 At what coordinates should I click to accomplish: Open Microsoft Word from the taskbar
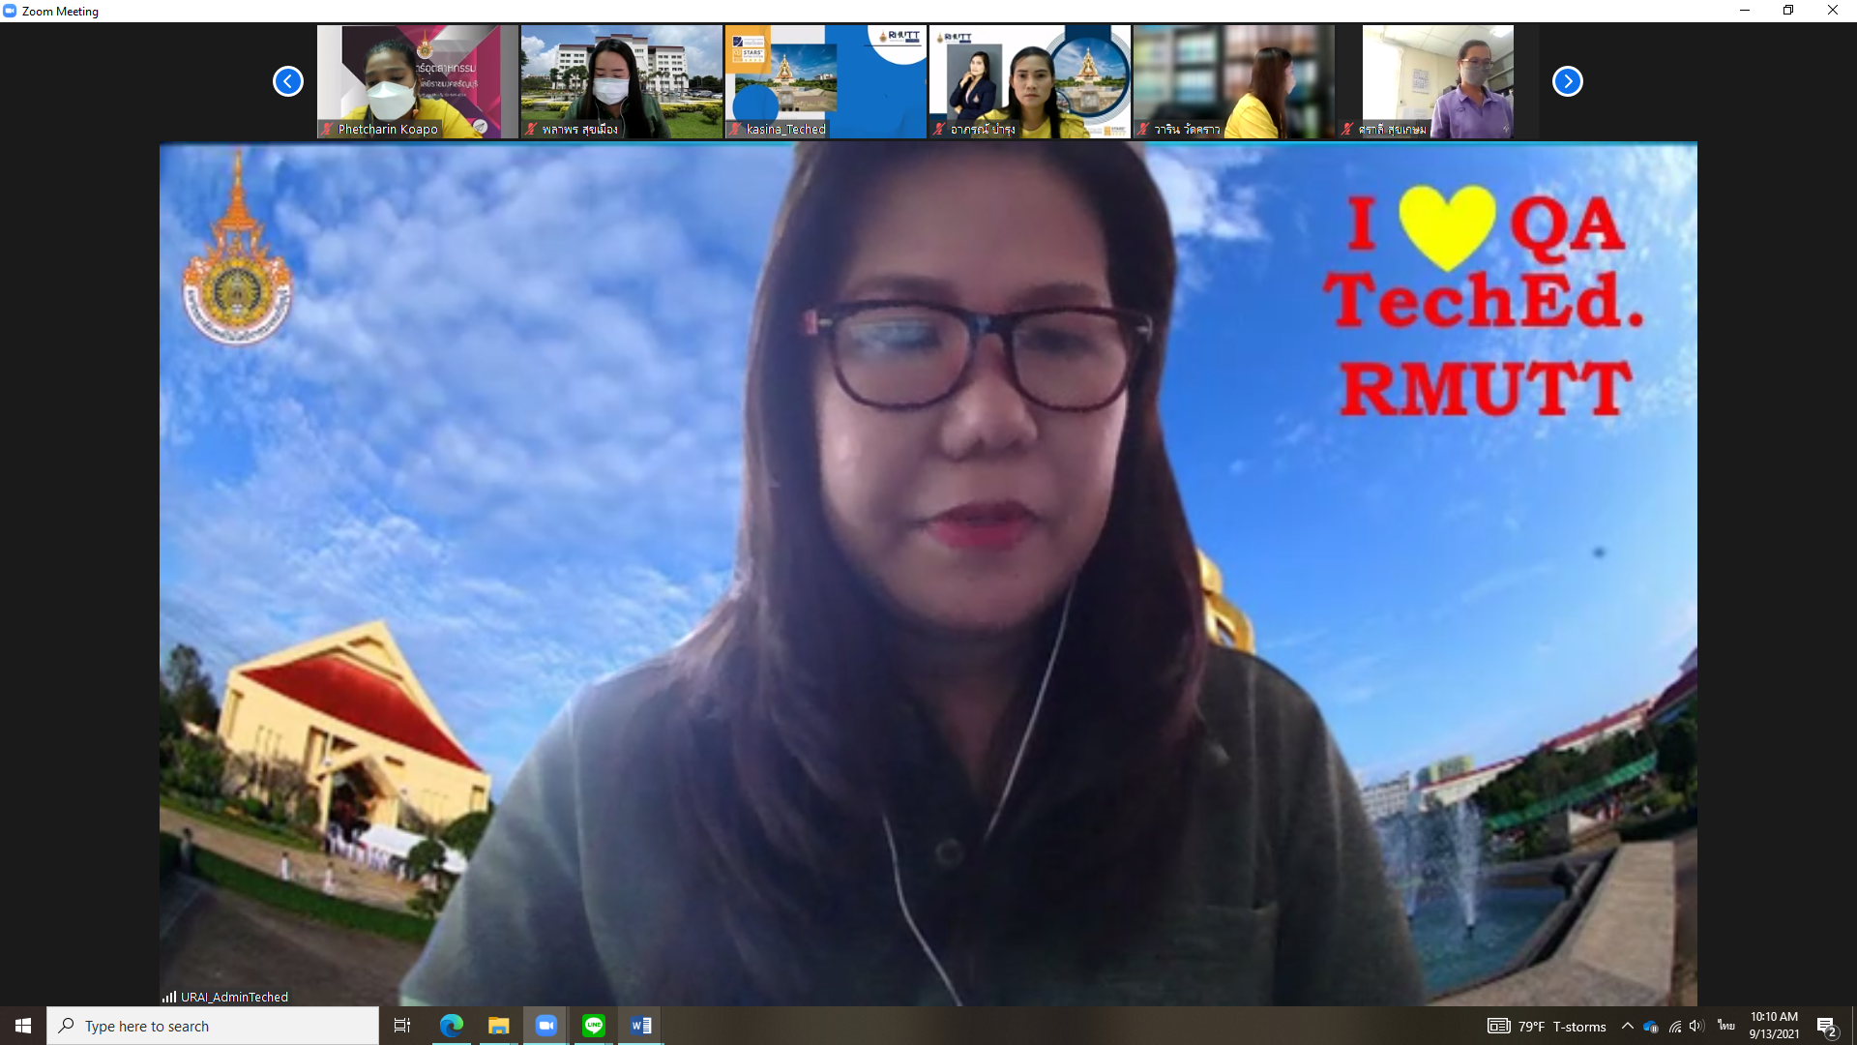(x=640, y=1026)
